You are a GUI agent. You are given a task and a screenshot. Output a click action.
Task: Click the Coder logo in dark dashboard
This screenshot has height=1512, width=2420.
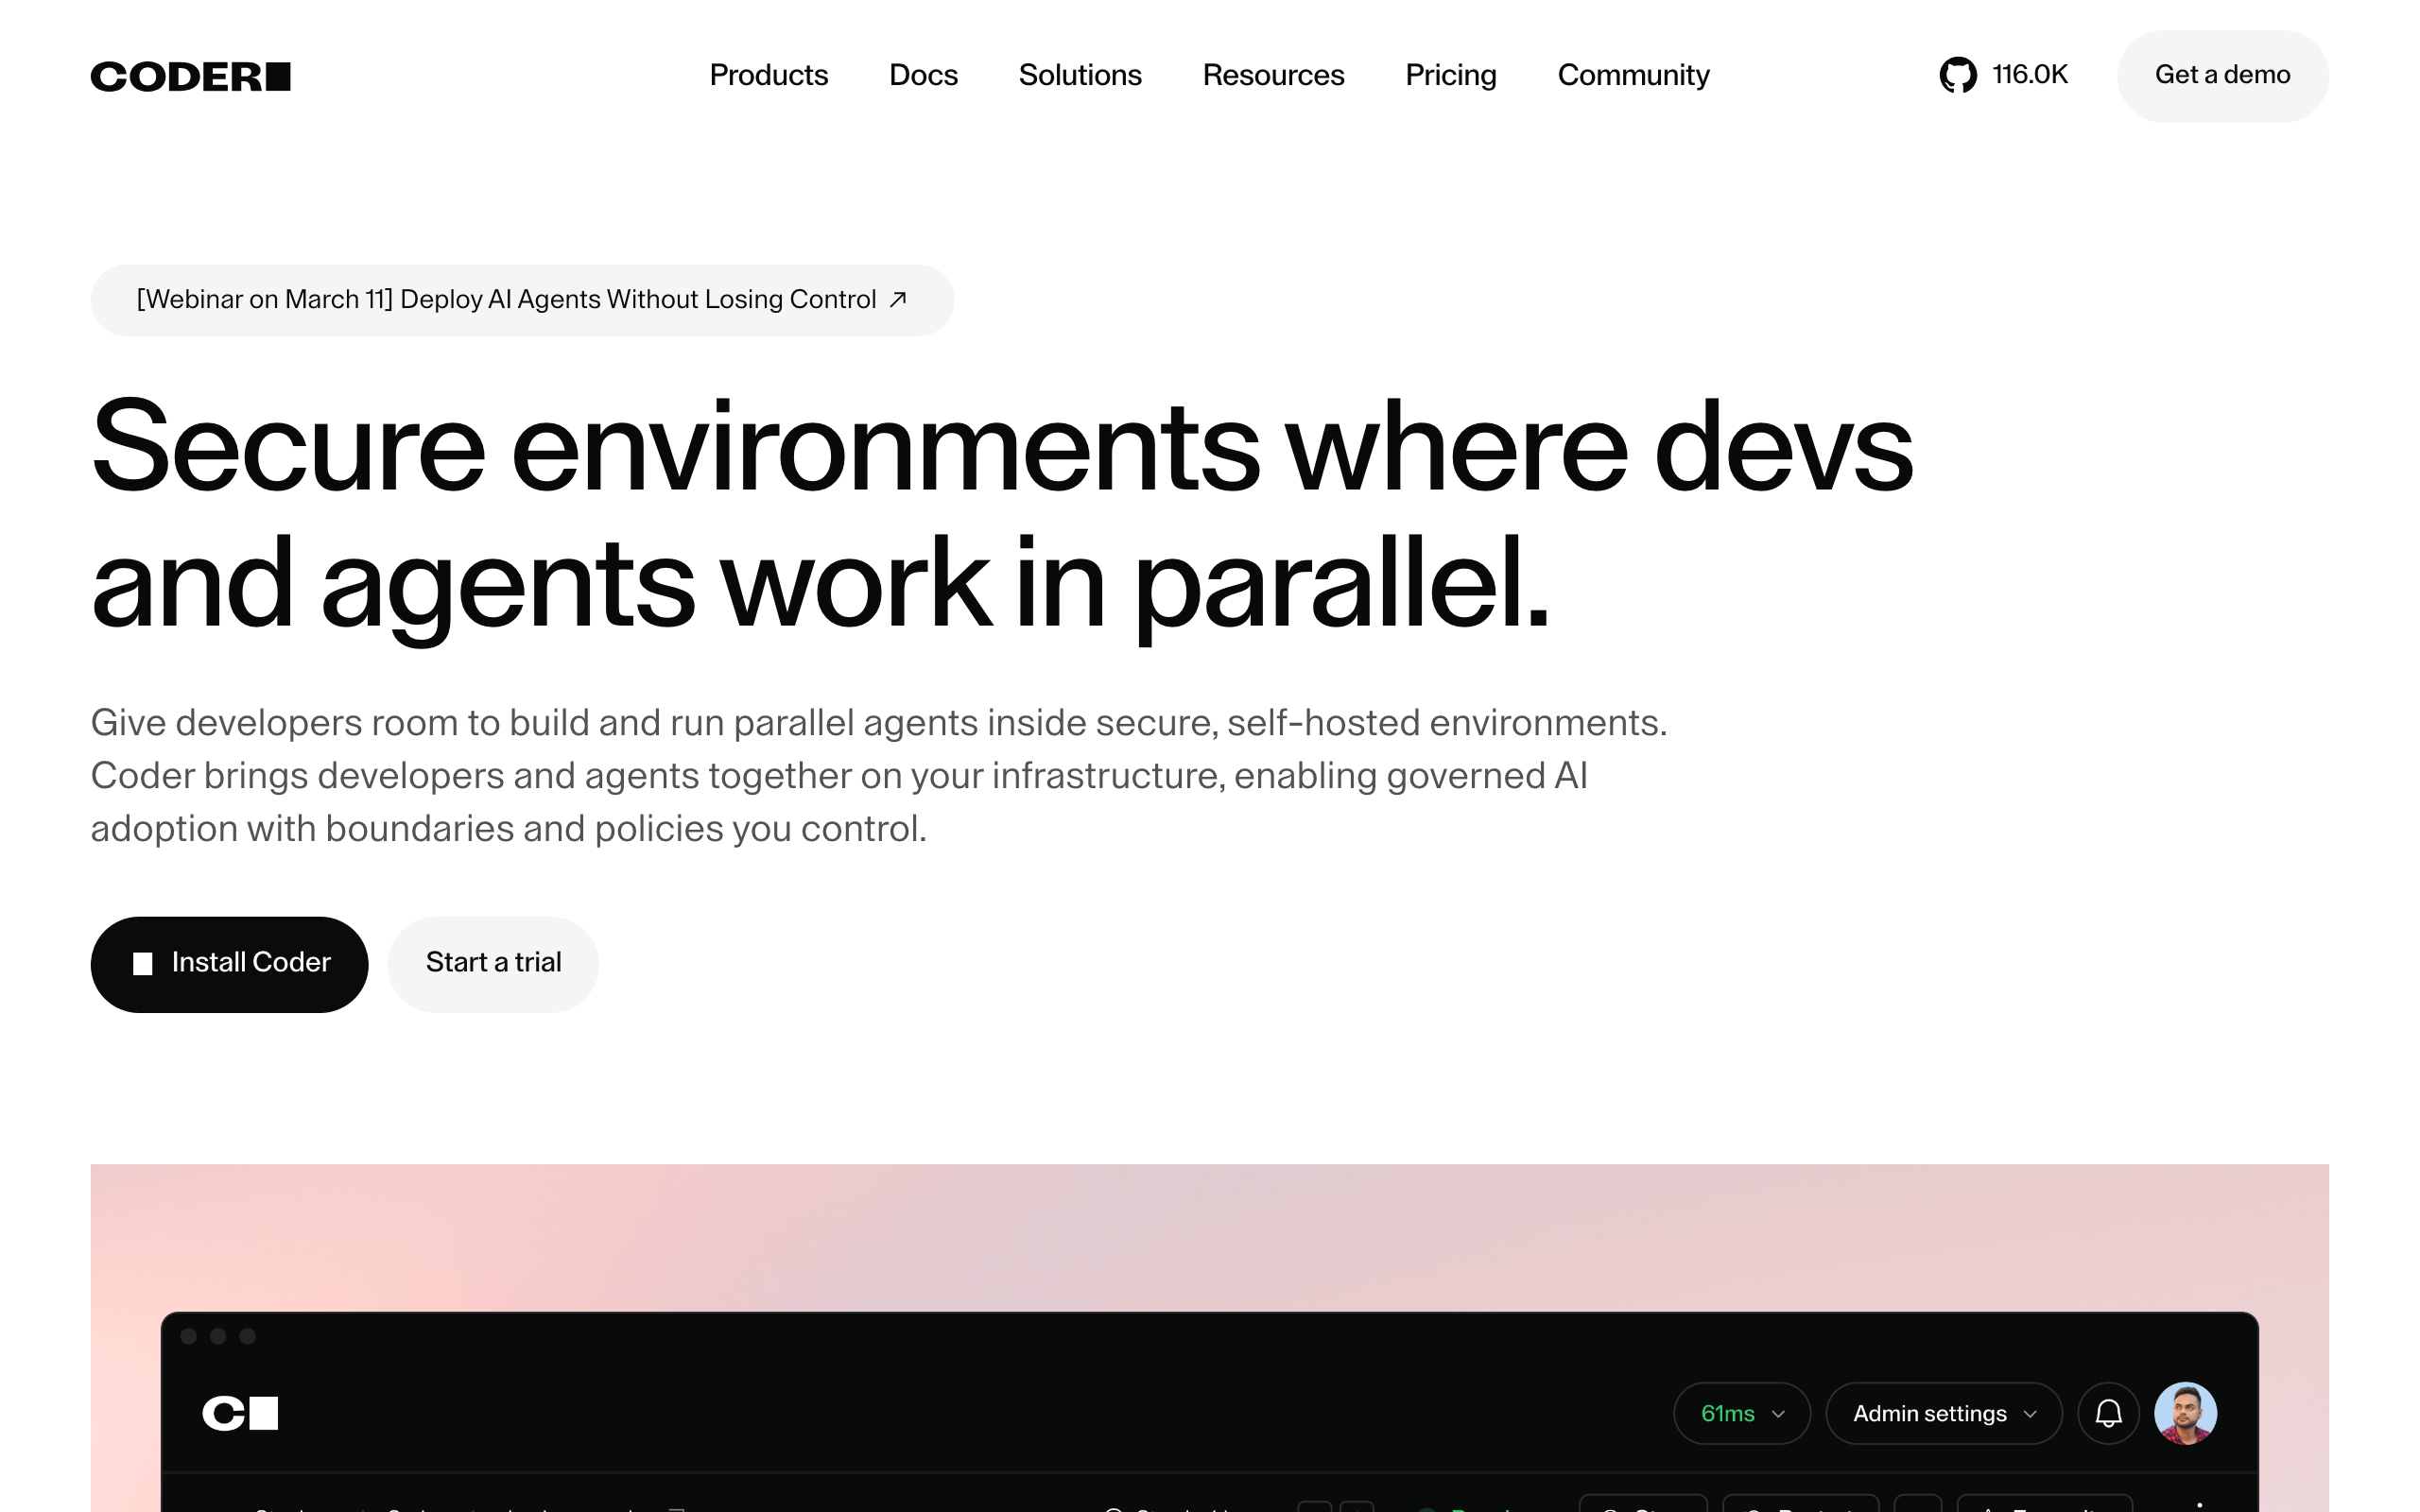pyautogui.click(x=240, y=1413)
